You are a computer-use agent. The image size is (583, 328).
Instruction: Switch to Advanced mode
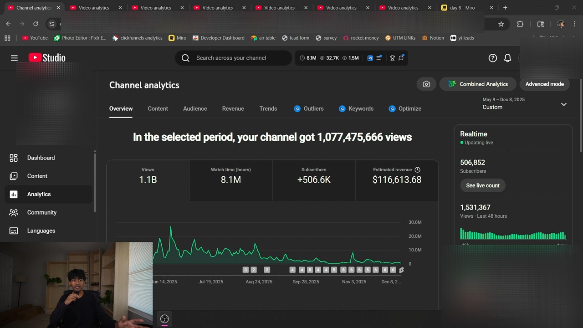(x=544, y=84)
